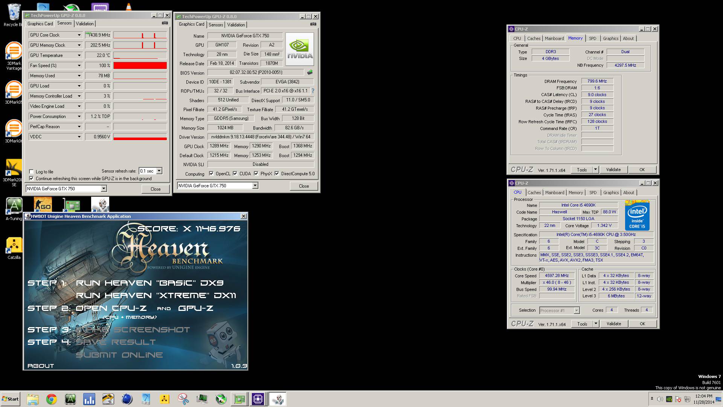Viewport: 723px width, 407px height.
Task: Select the CS:GO desktop icon
Action: click(x=43, y=204)
